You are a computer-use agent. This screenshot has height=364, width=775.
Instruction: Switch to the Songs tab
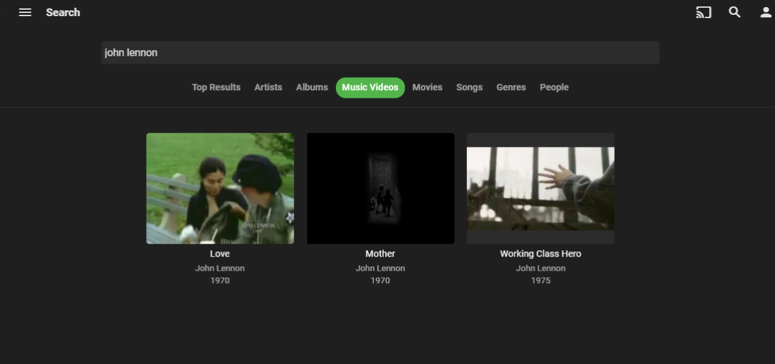tap(470, 87)
